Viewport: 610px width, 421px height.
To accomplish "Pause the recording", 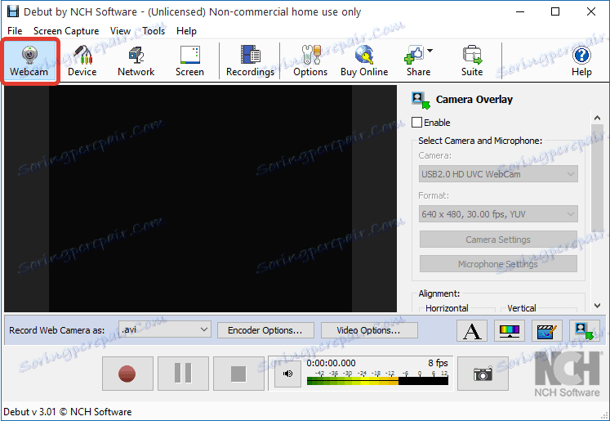I will 183,374.
